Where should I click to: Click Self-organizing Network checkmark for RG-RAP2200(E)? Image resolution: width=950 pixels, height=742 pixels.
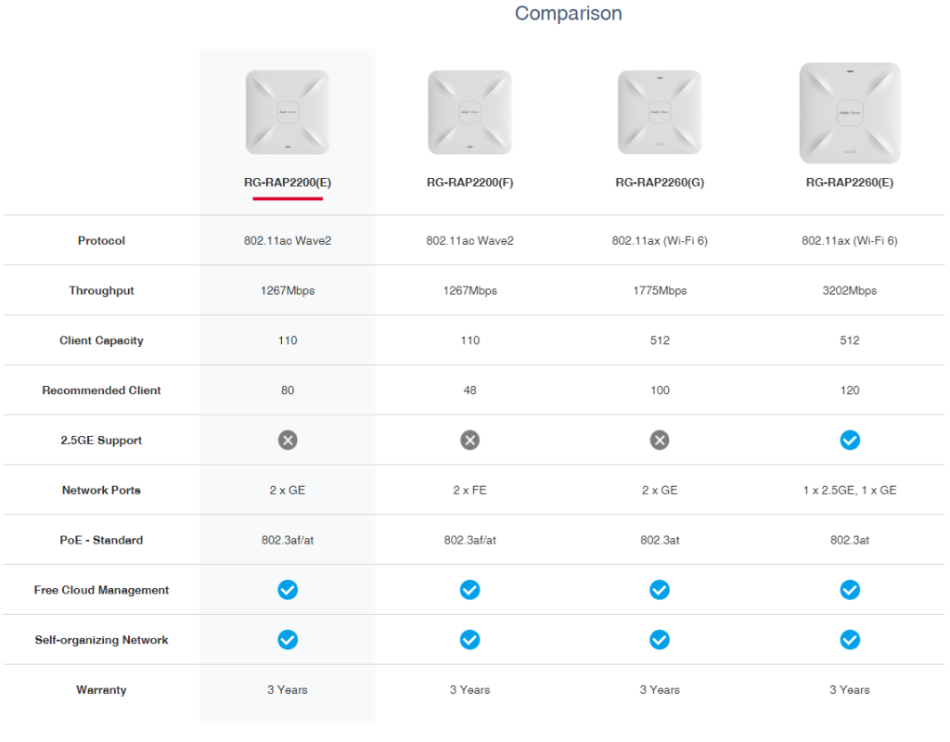pyautogui.click(x=288, y=640)
